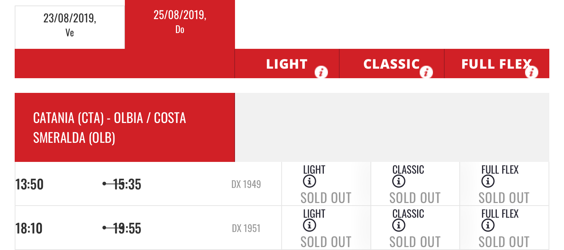564x250 pixels.
Task: Select sold out Classic fare on 18:10 flight
Action: (x=415, y=242)
